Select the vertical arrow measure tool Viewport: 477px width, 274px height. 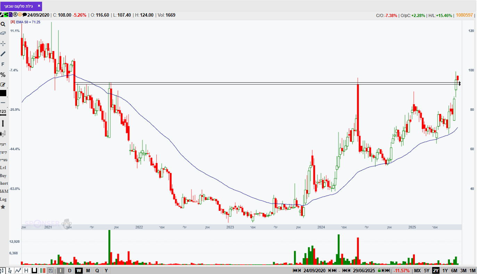pos(3,123)
